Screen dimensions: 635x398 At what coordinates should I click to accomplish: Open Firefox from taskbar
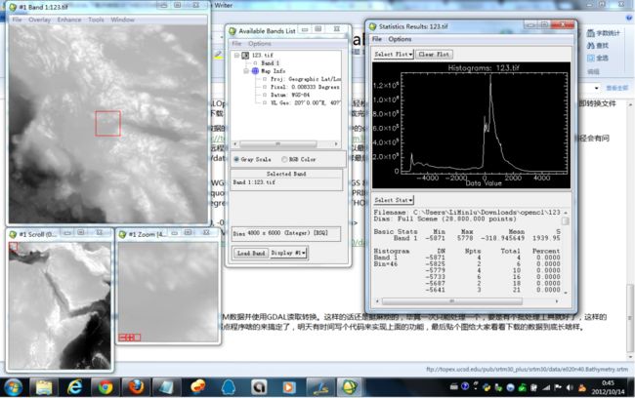click(x=136, y=387)
